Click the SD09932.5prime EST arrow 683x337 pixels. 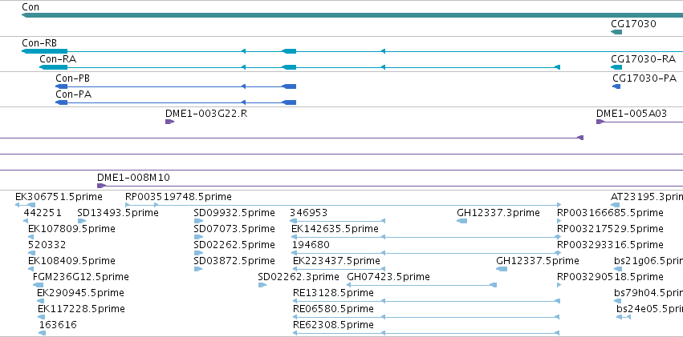click(x=198, y=221)
